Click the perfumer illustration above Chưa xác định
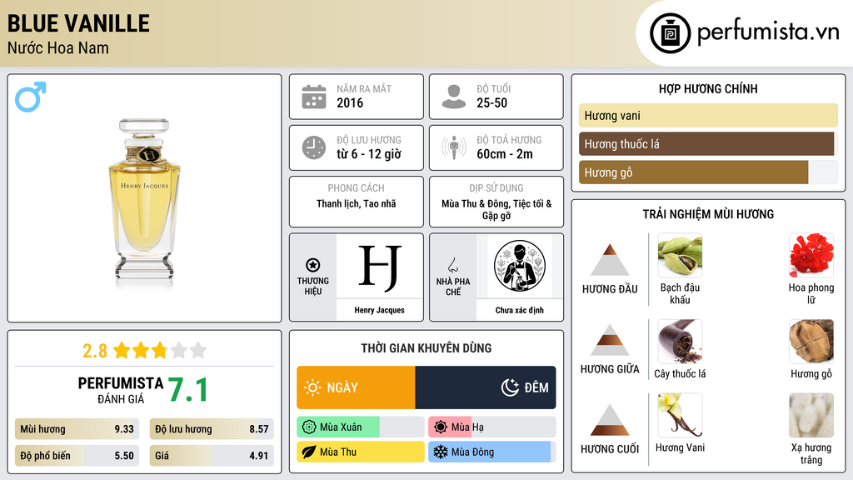 pyautogui.click(x=520, y=266)
